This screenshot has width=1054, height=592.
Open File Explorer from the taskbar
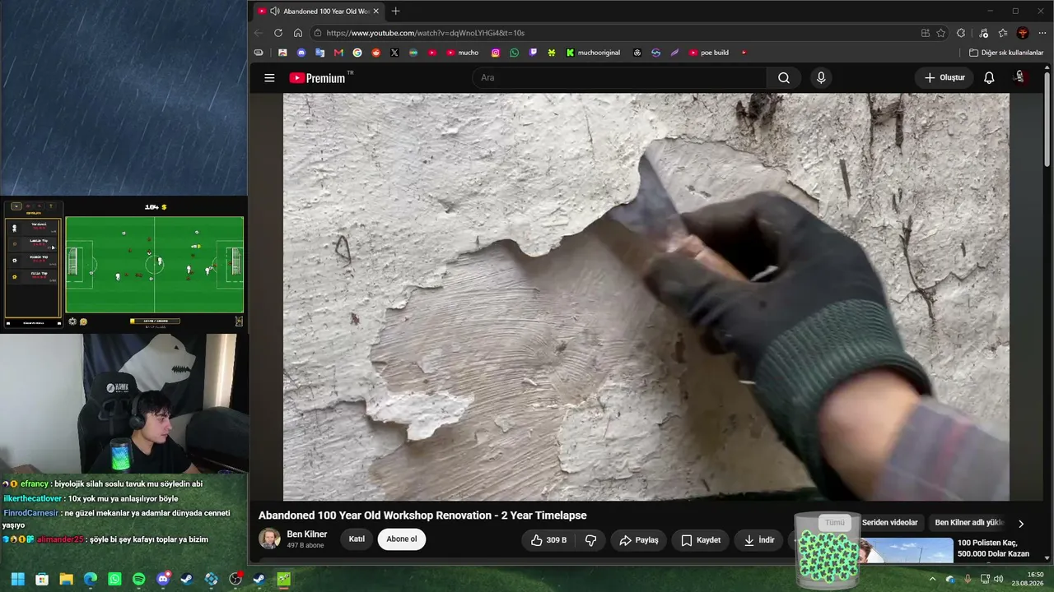pyautogui.click(x=66, y=579)
